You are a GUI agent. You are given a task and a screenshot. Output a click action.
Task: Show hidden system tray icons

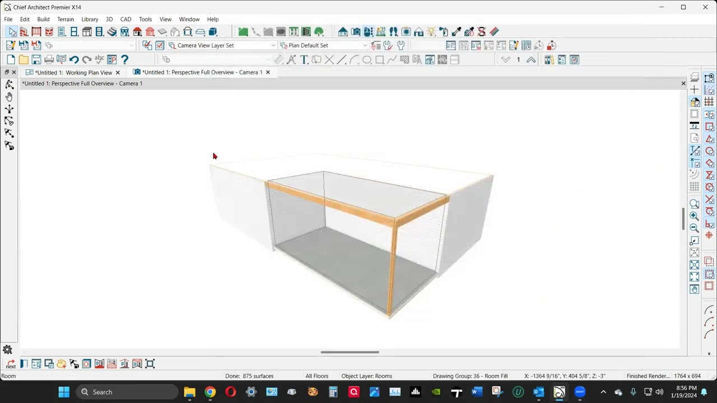[603, 392]
